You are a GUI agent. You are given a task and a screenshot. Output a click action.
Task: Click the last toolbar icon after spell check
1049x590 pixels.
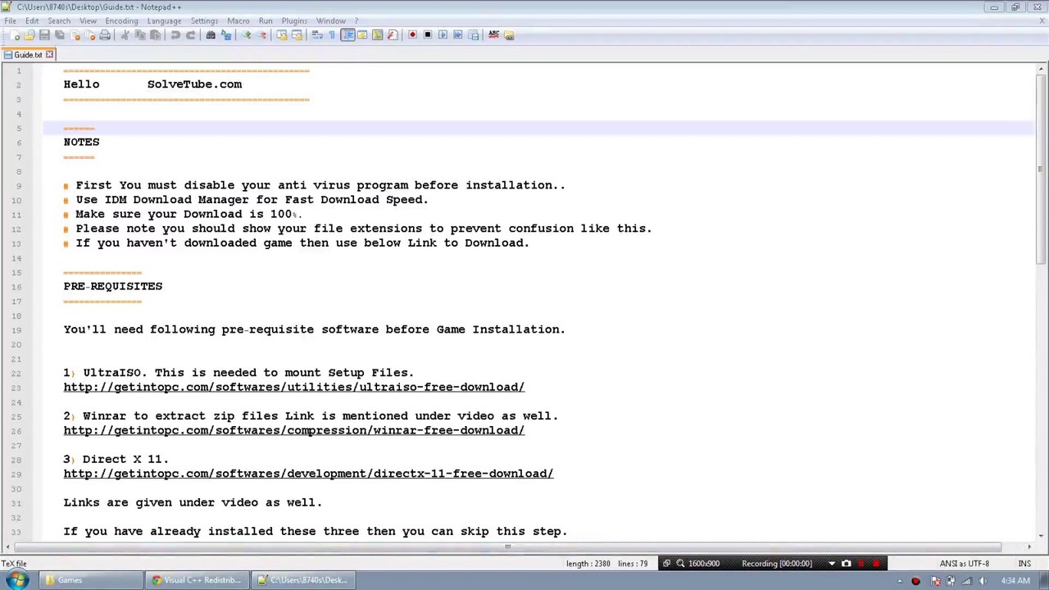pyautogui.click(x=509, y=35)
